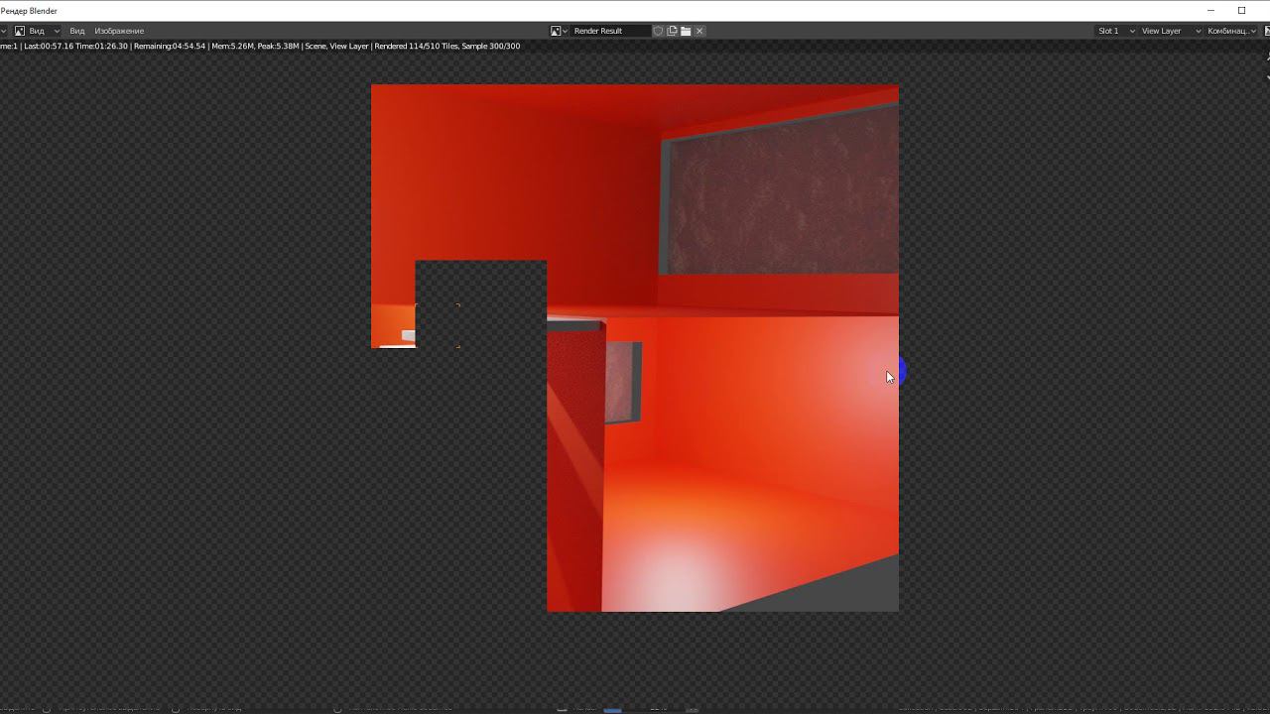Image resolution: width=1270 pixels, height=714 pixels.
Task: Open the image browse dropdown icon
Action: click(560, 31)
